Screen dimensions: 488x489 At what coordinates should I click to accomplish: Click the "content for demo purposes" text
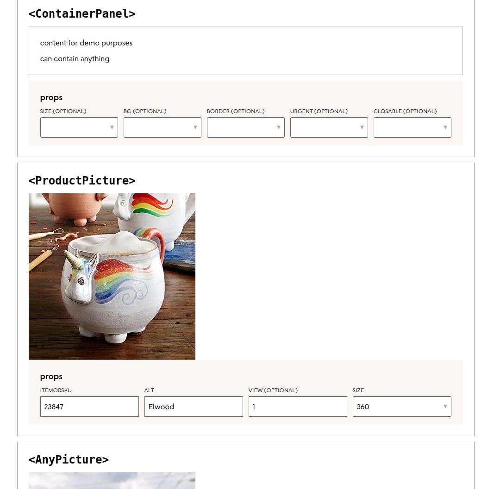pyautogui.click(x=86, y=43)
